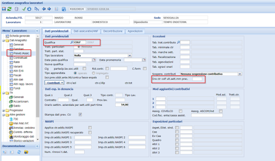The image size is (275, 161).
Task: Open calendar picker for Data pass.qualifica
Action: pos(94,60)
